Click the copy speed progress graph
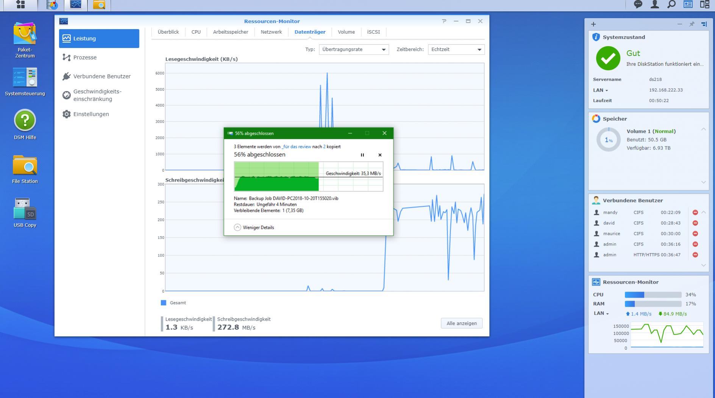715x398 pixels. (309, 176)
